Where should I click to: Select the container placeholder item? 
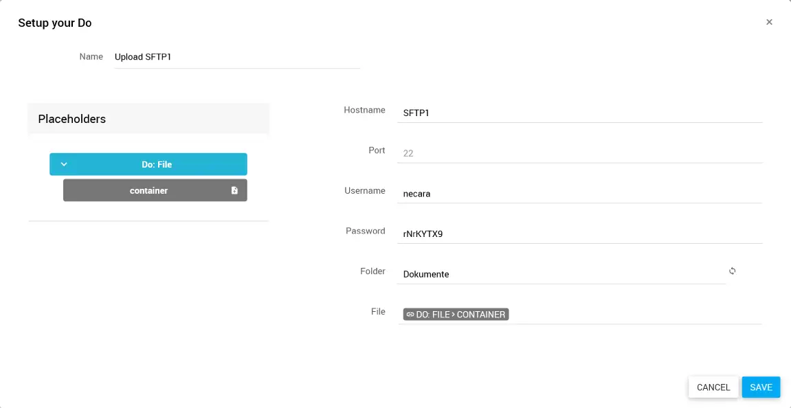click(x=148, y=190)
